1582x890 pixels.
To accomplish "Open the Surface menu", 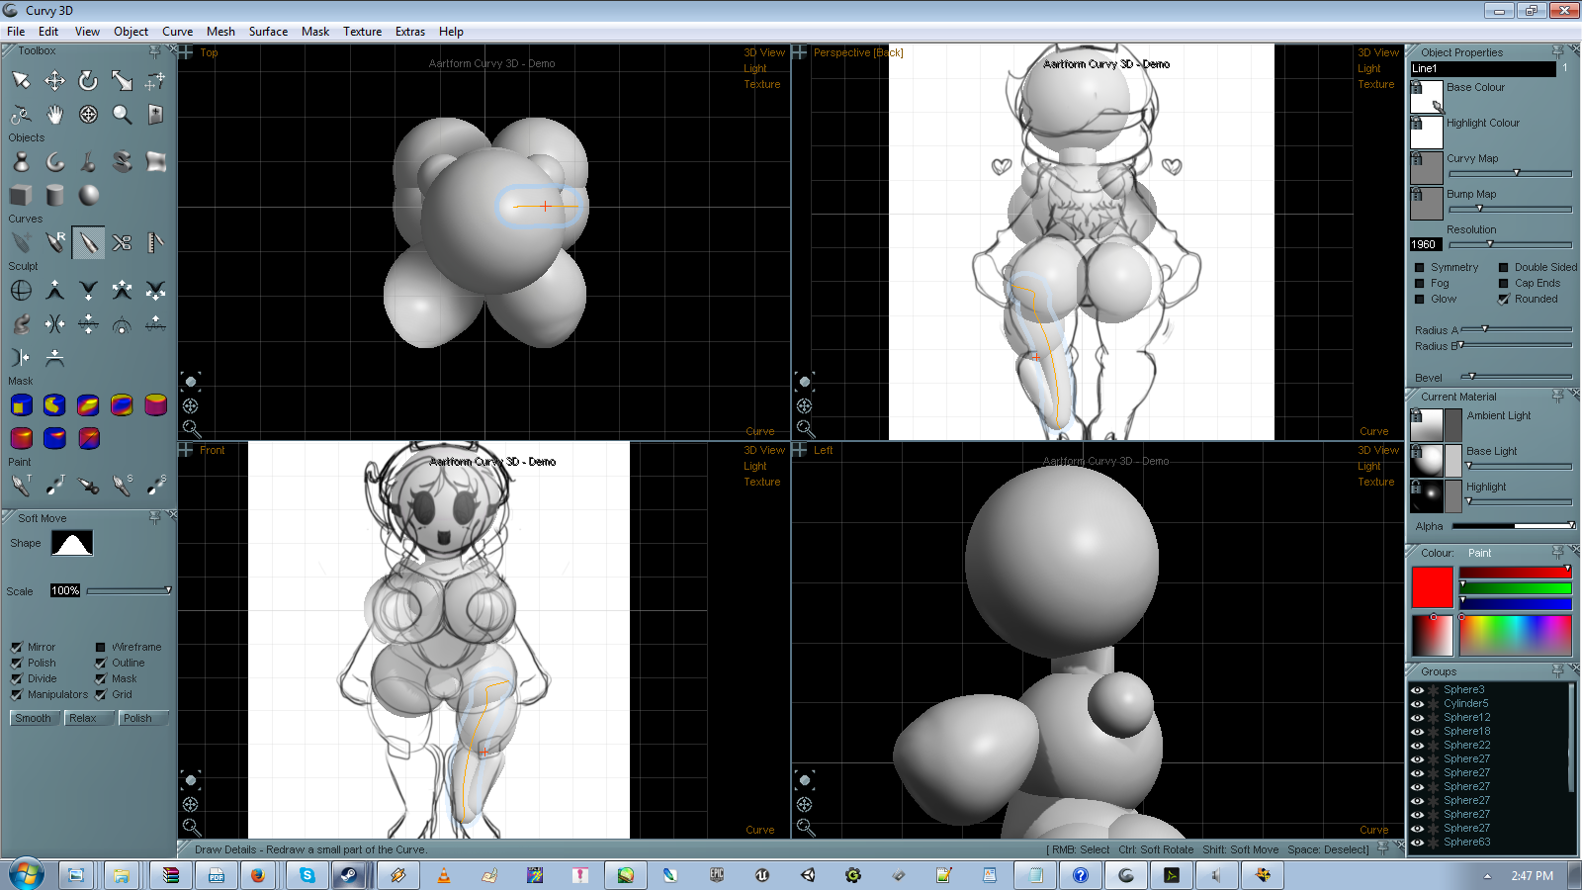I will pos(268,32).
